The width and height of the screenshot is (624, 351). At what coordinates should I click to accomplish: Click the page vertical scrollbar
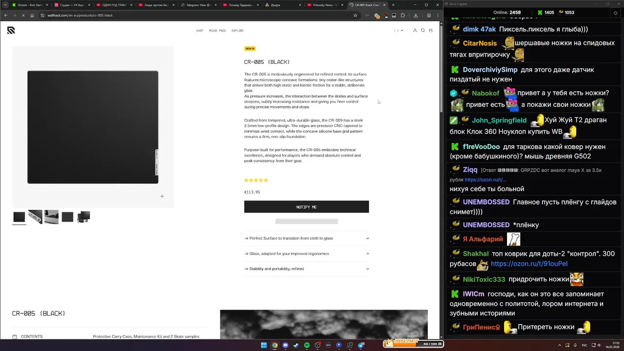pos(442,68)
